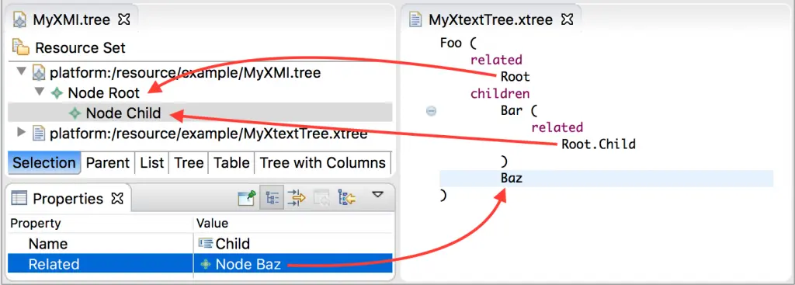Click the icon next to Child value
The height and width of the screenshot is (285, 795).
pos(205,243)
